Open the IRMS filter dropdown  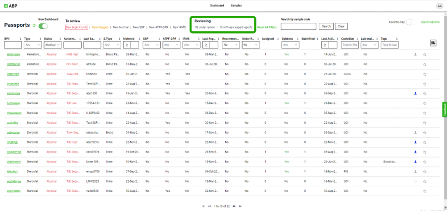pos(191,45)
